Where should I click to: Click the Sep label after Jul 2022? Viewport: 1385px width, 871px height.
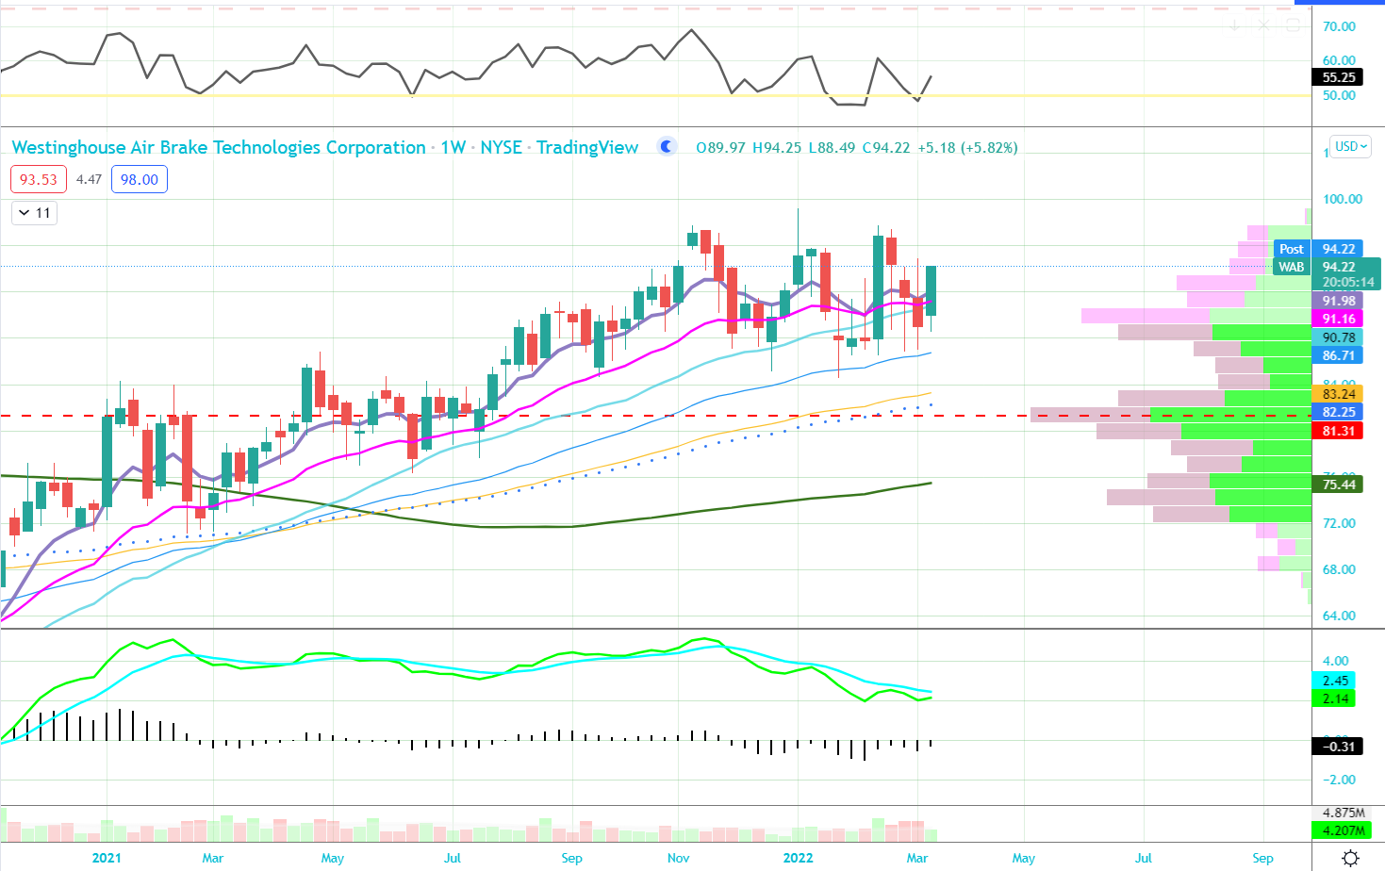click(x=1262, y=858)
